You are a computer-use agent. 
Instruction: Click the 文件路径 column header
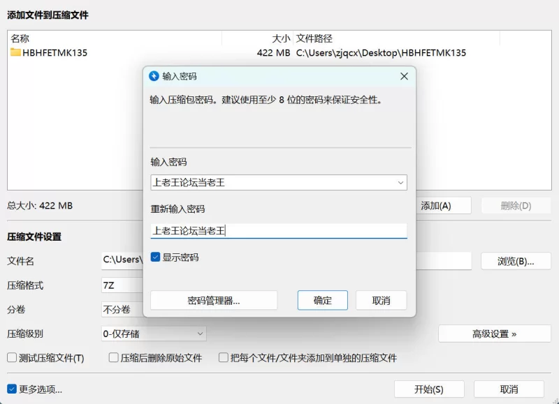pos(314,38)
